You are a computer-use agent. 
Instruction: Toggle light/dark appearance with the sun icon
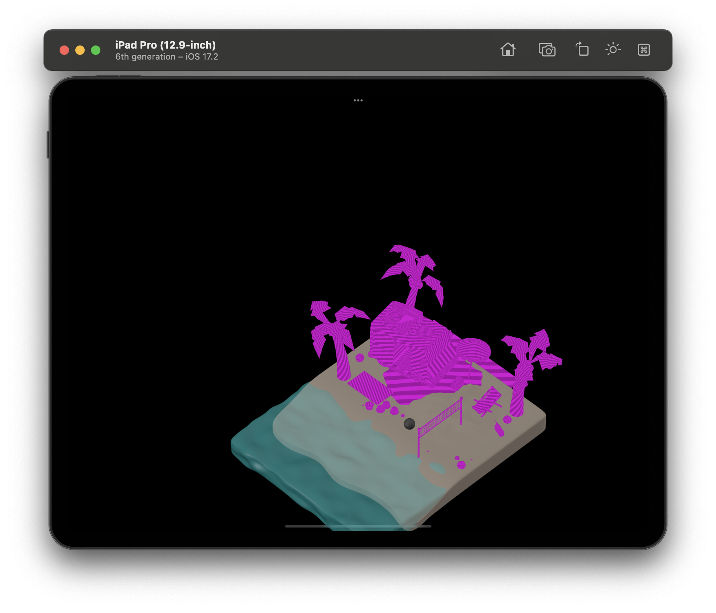613,50
